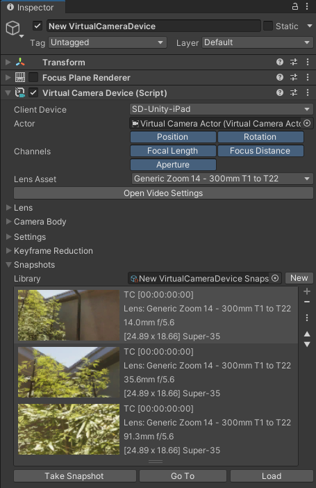Open Focus Plane Renderer preset settings icon

[x=294, y=77]
